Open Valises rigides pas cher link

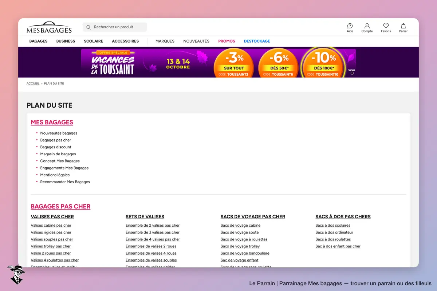pos(51,232)
